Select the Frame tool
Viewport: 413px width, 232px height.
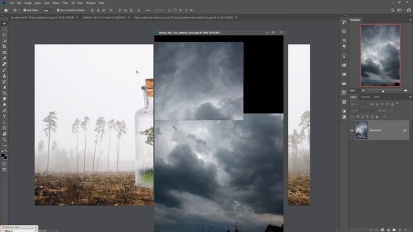(5, 52)
